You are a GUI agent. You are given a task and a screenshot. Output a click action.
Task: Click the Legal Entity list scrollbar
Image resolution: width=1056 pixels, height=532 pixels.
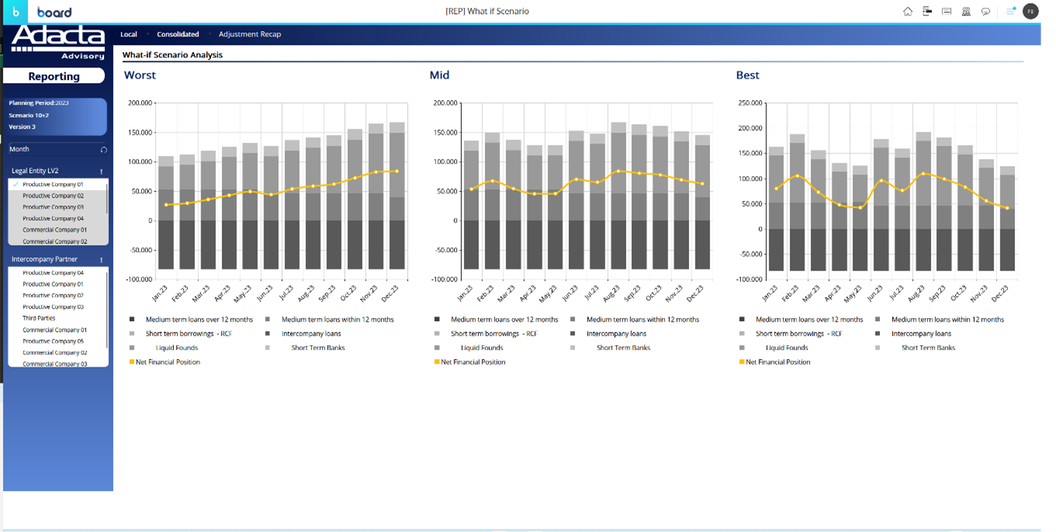[107, 199]
